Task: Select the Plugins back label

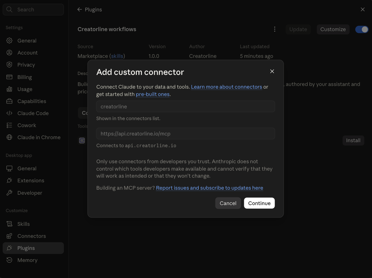Action: tap(93, 9)
